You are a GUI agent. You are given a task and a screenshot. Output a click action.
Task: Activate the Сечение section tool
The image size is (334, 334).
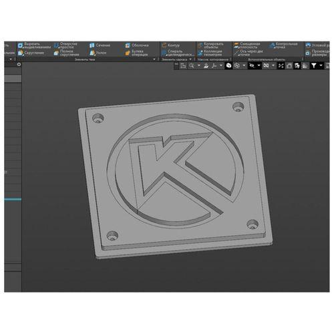[100, 45]
